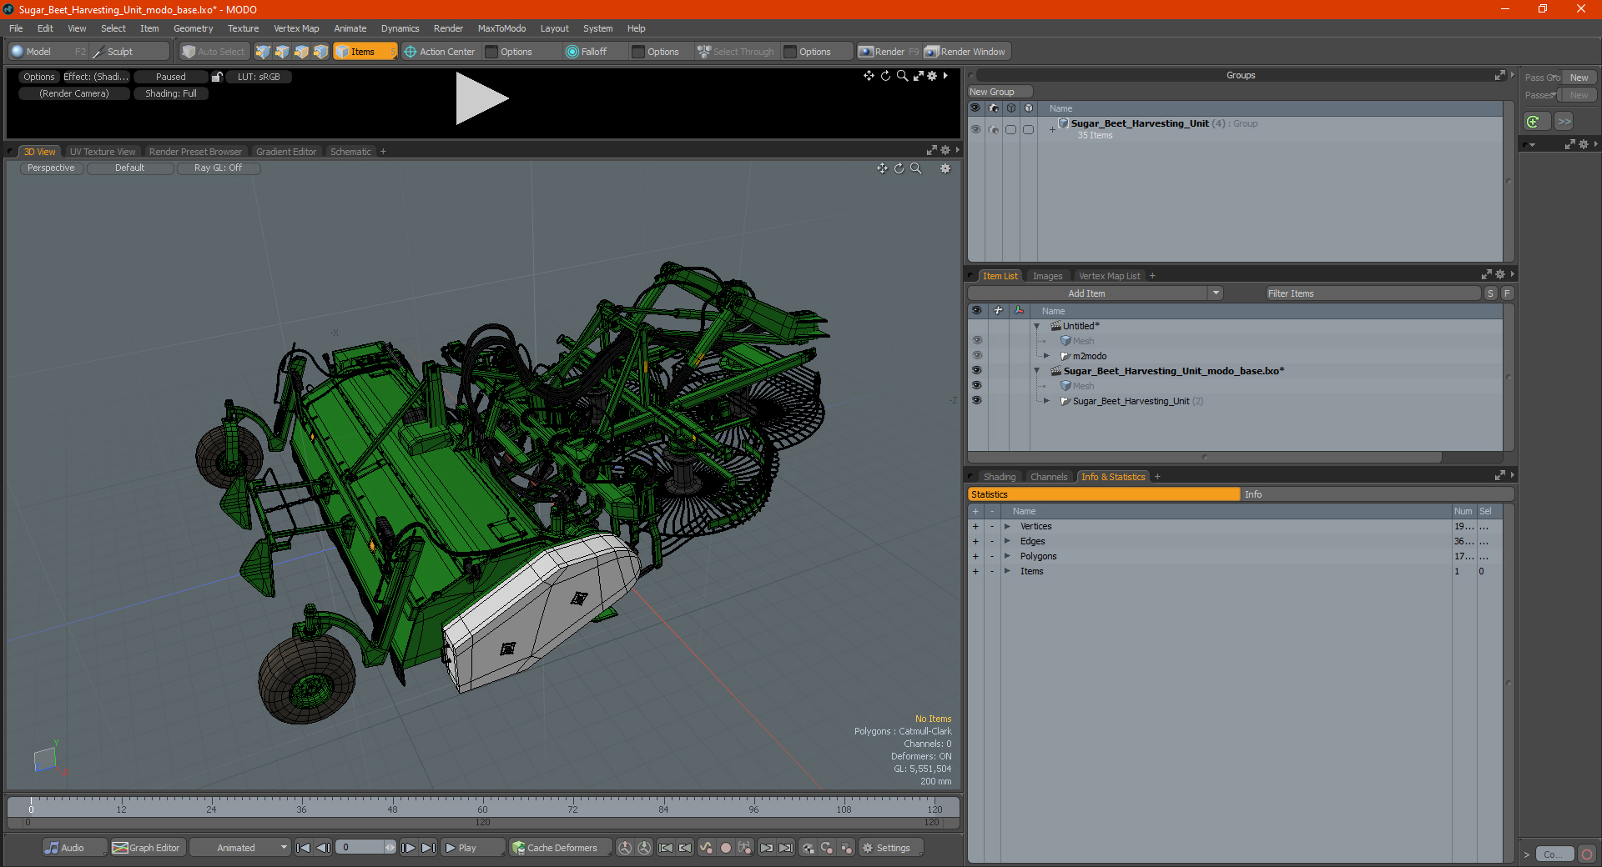This screenshot has height=867, width=1602.
Task: Open the Geometry menu
Action: (x=193, y=28)
